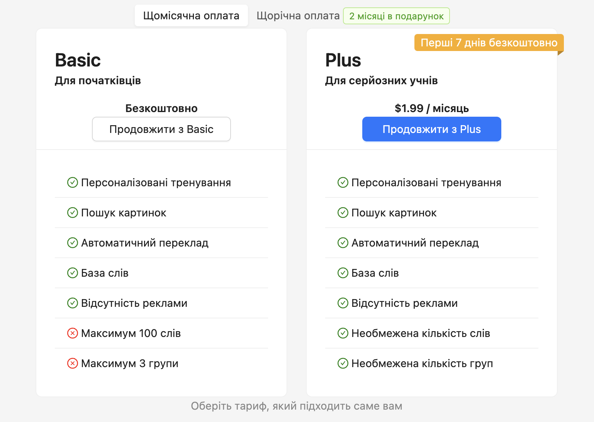Click Basic check icon for Персоналізовані тренування
Viewport: 594px width, 422px height.
tap(73, 182)
